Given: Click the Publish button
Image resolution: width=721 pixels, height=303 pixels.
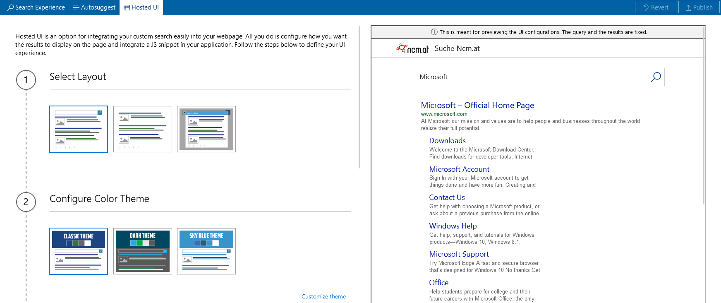Looking at the screenshot, I should pos(699,7).
